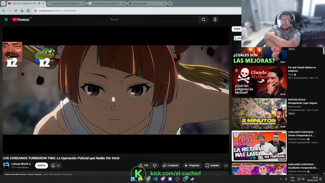The width and height of the screenshot is (325, 183).
Task: Open 'PARTIDA EPICA! Recuperando Lugar Sagrado' title
Action: [303, 101]
